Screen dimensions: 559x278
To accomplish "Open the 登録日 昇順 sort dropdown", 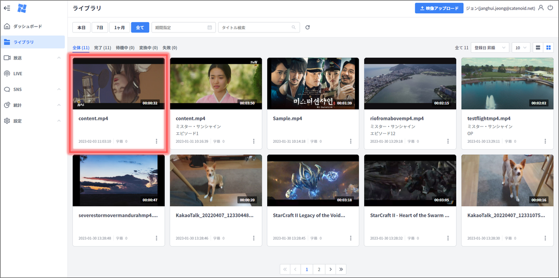I will tap(490, 48).
